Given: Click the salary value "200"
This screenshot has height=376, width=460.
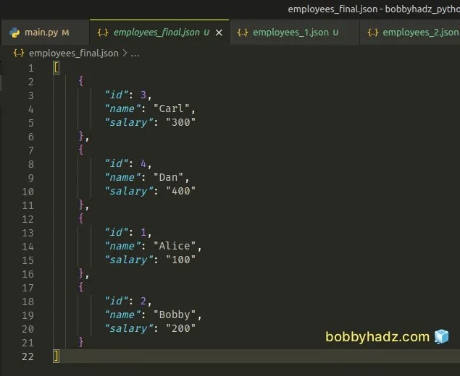Looking at the screenshot, I should 180,328.
